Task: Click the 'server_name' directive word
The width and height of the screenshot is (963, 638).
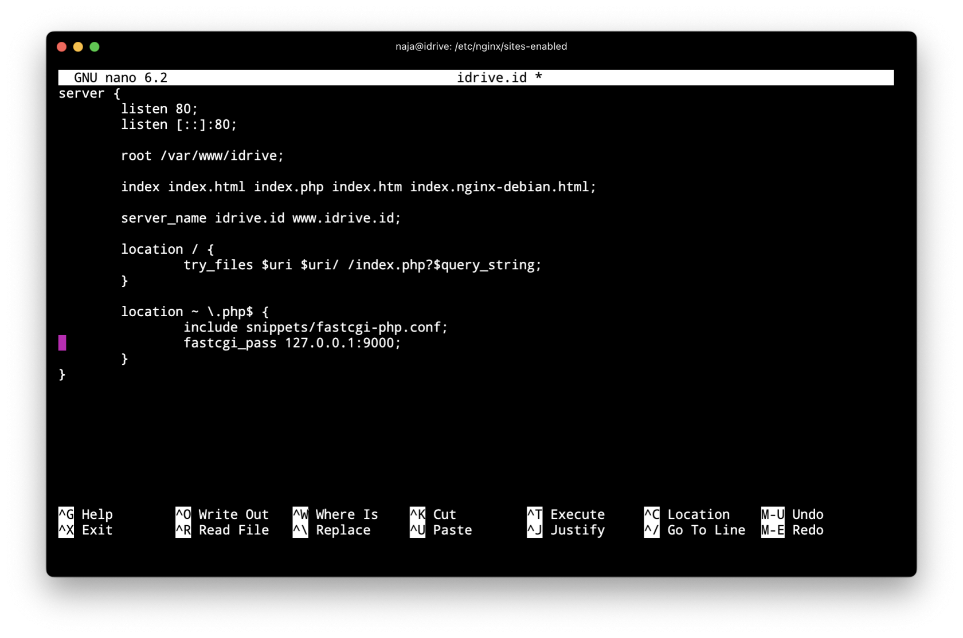Action: (x=164, y=218)
